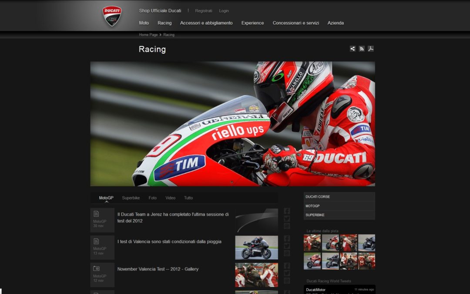Open first thumbnail in Le ultime dalla pista

tap(312, 243)
